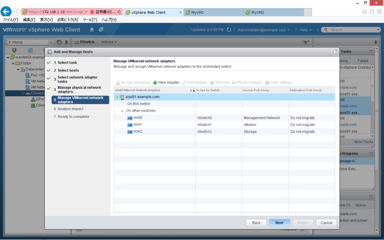Click the New adapter toolbar button
This screenshot has height=240, width=384.
coord(166,83)
